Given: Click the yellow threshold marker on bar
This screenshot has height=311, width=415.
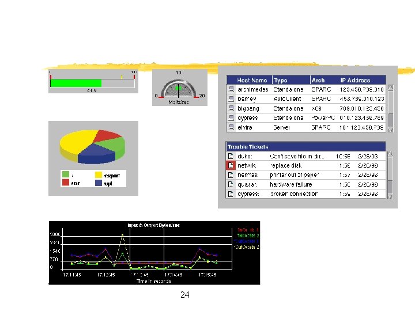Looking at the screenshot, I should pos(122,77).
